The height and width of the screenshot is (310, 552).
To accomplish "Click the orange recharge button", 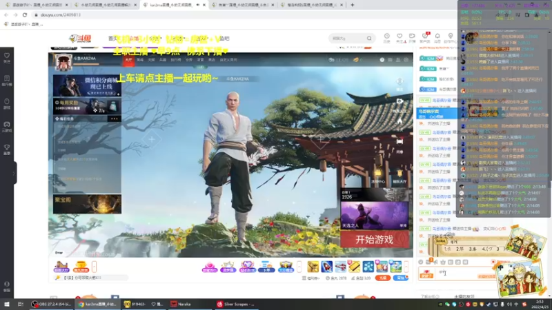I will pyautogui.click(x=383, y=278).
